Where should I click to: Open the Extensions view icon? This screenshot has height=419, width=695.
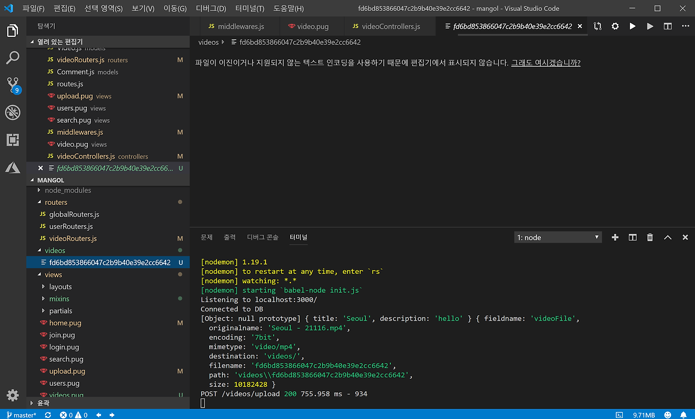coord(12,140)
